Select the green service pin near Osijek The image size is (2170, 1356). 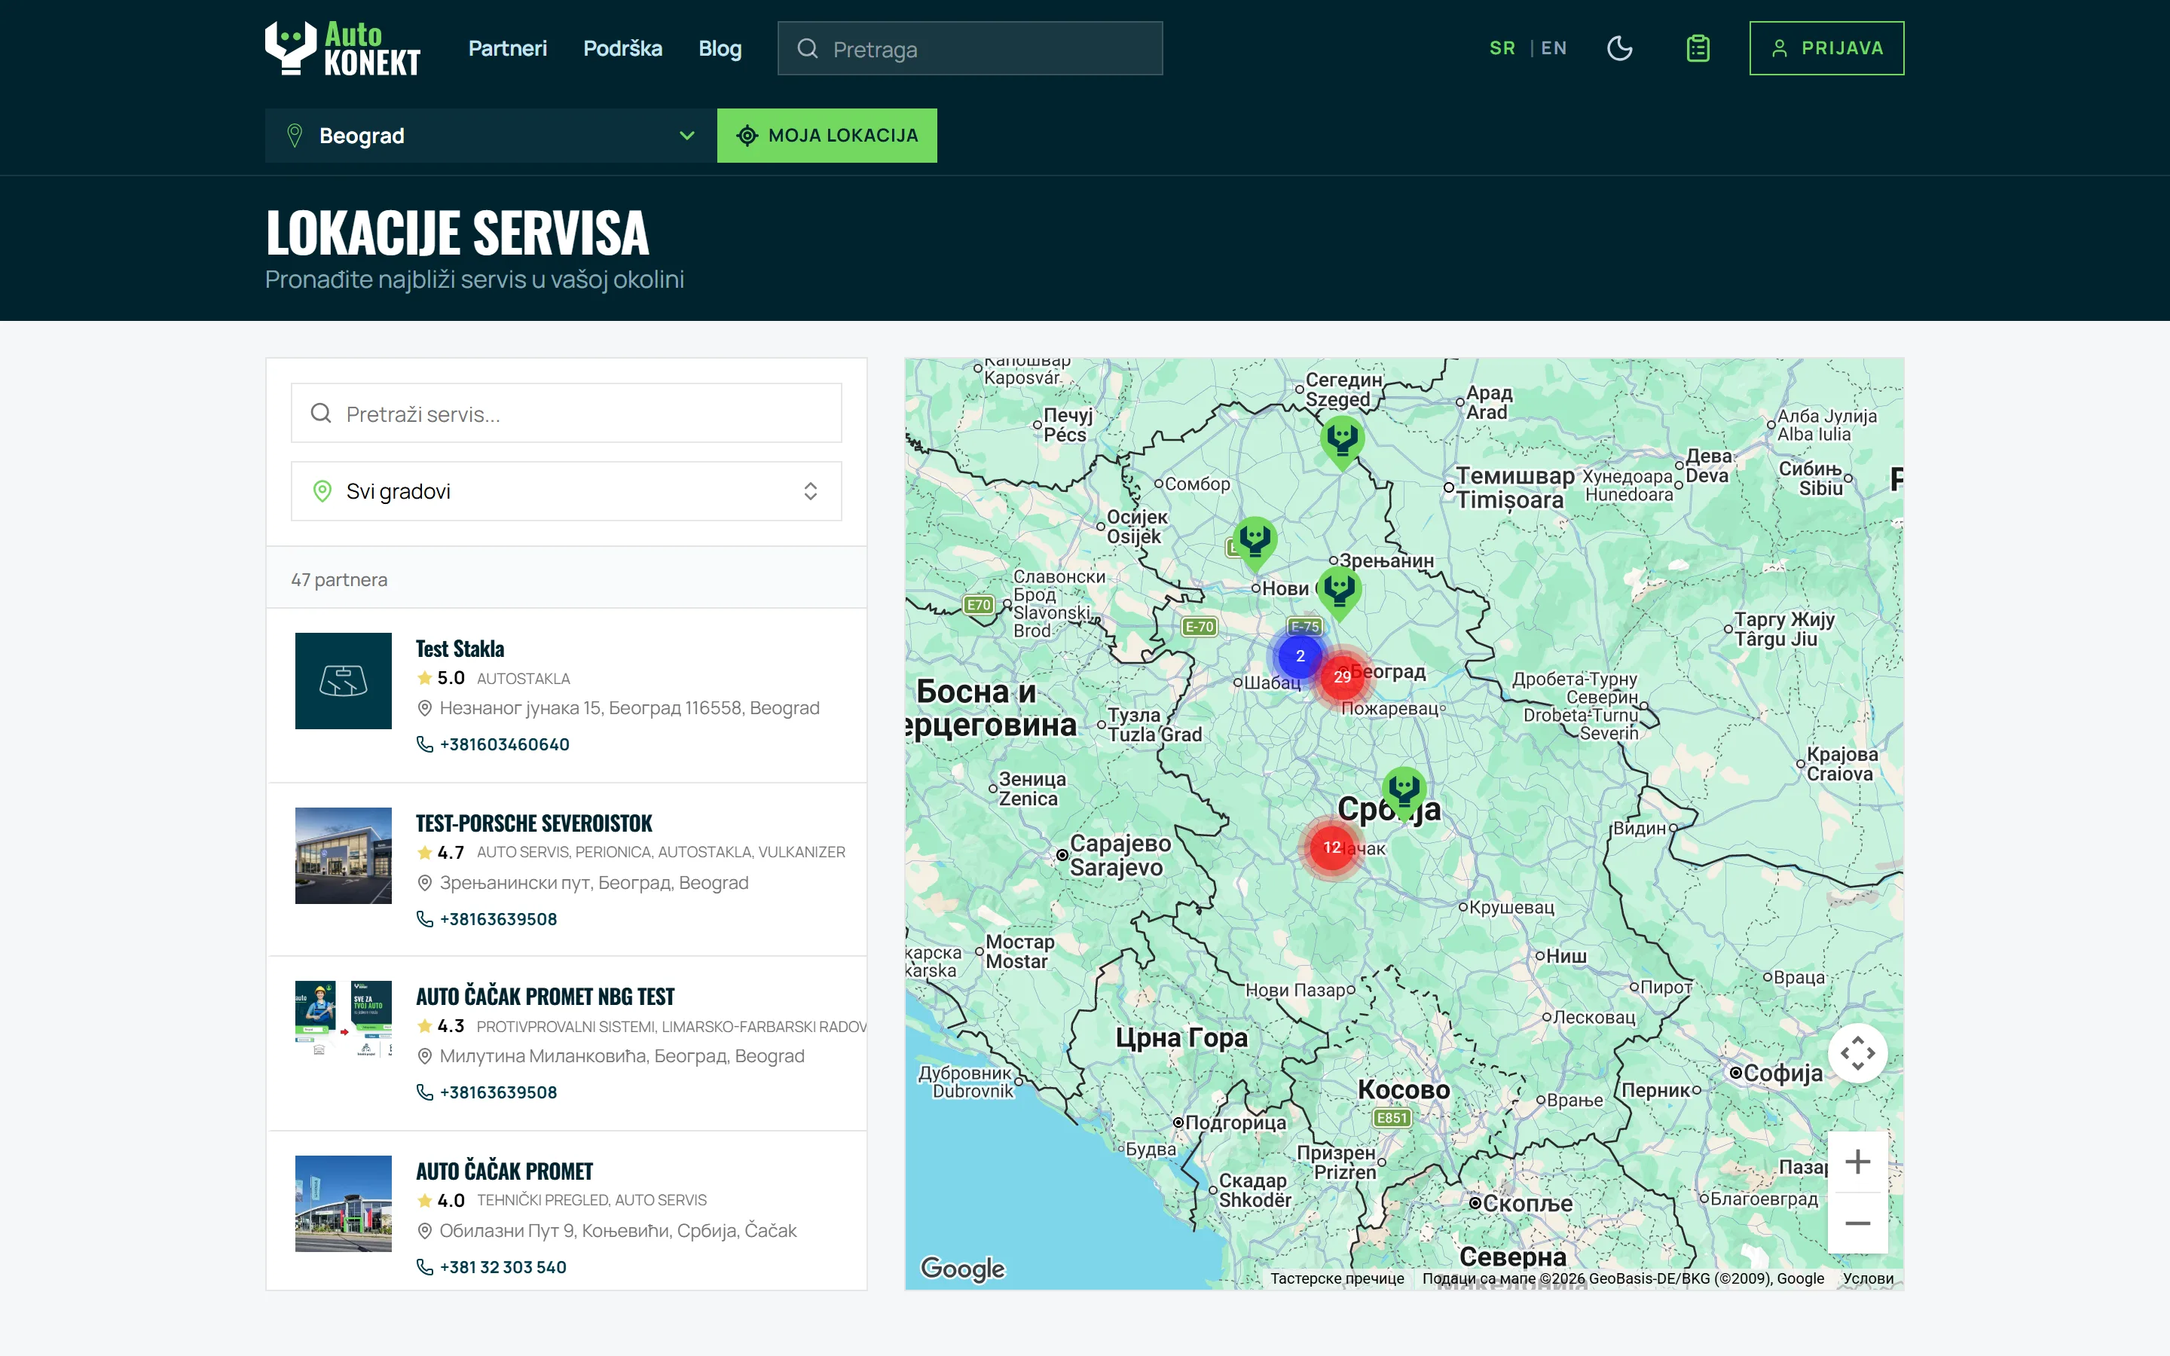click(1255, 542)
